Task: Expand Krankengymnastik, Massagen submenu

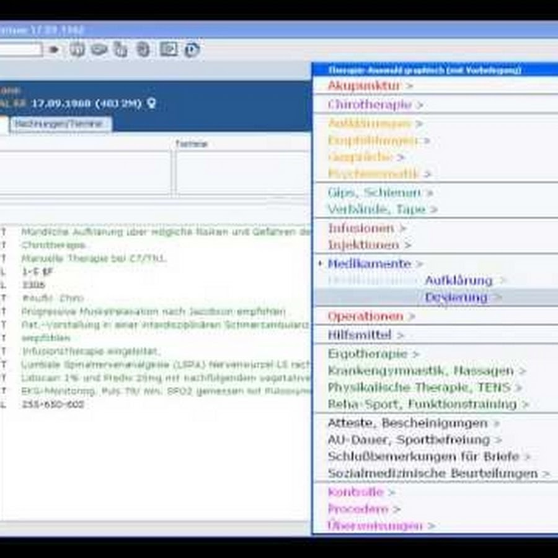Action: 420,371
